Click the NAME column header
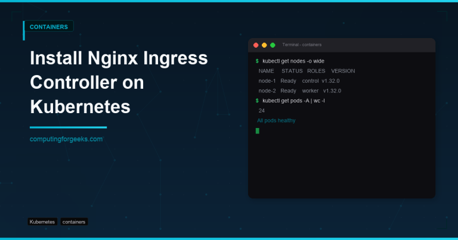This screenshot has height=240, width=458. [x=266, y=71]
